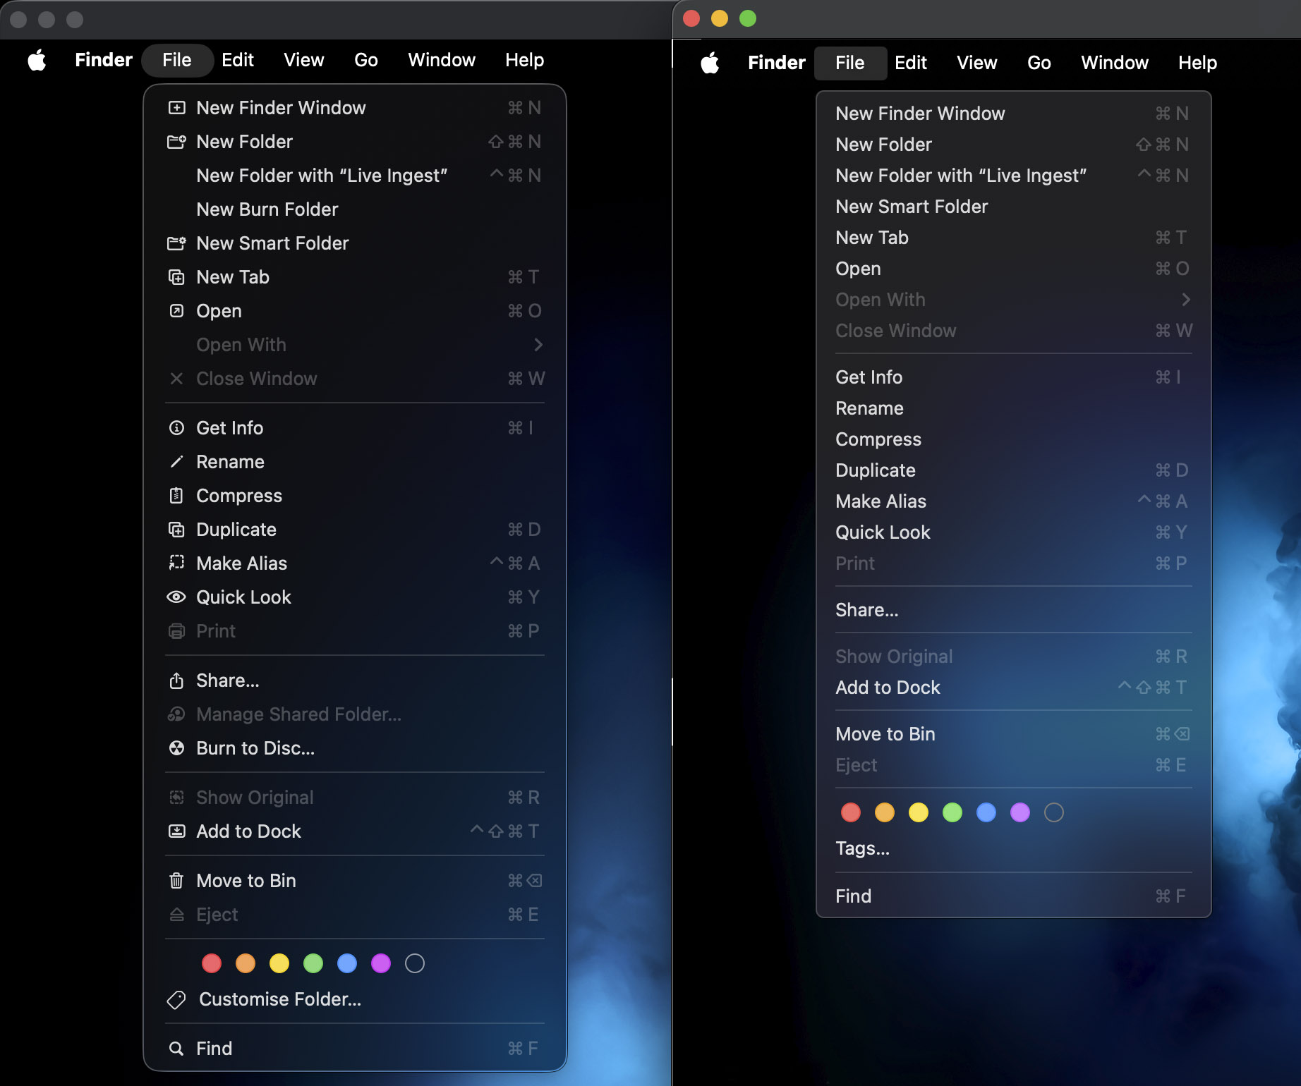The height and width of the screenshot is (1086, 1301).
Task: Select the blue tag color in right menu
Action: click(986, 812)
